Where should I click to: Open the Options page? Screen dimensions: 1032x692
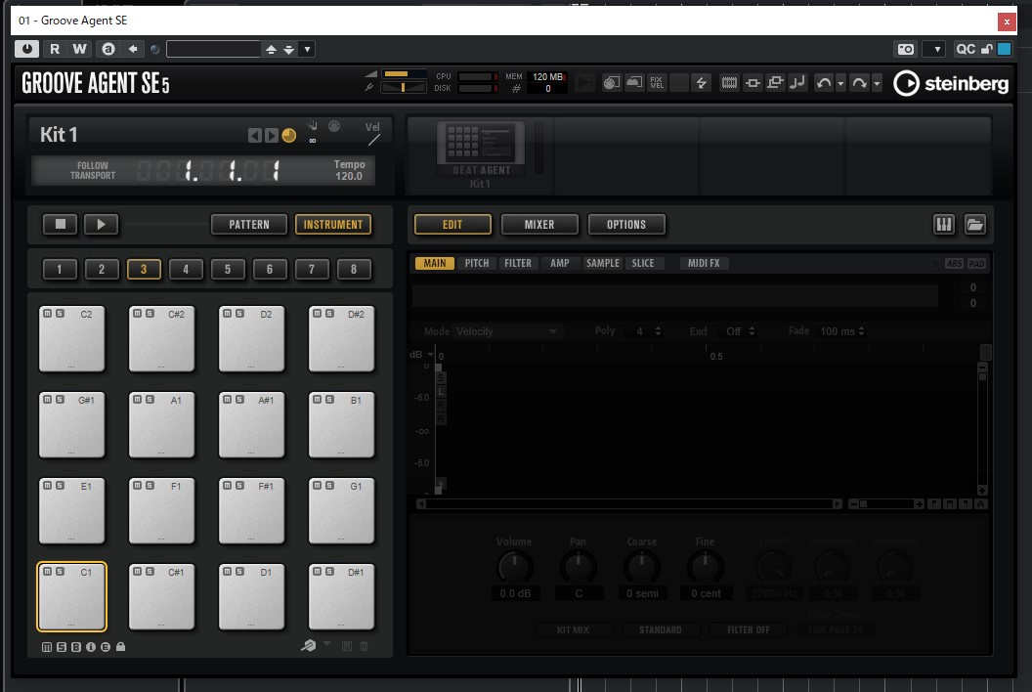pyautogui.click(x=626, y=225)
